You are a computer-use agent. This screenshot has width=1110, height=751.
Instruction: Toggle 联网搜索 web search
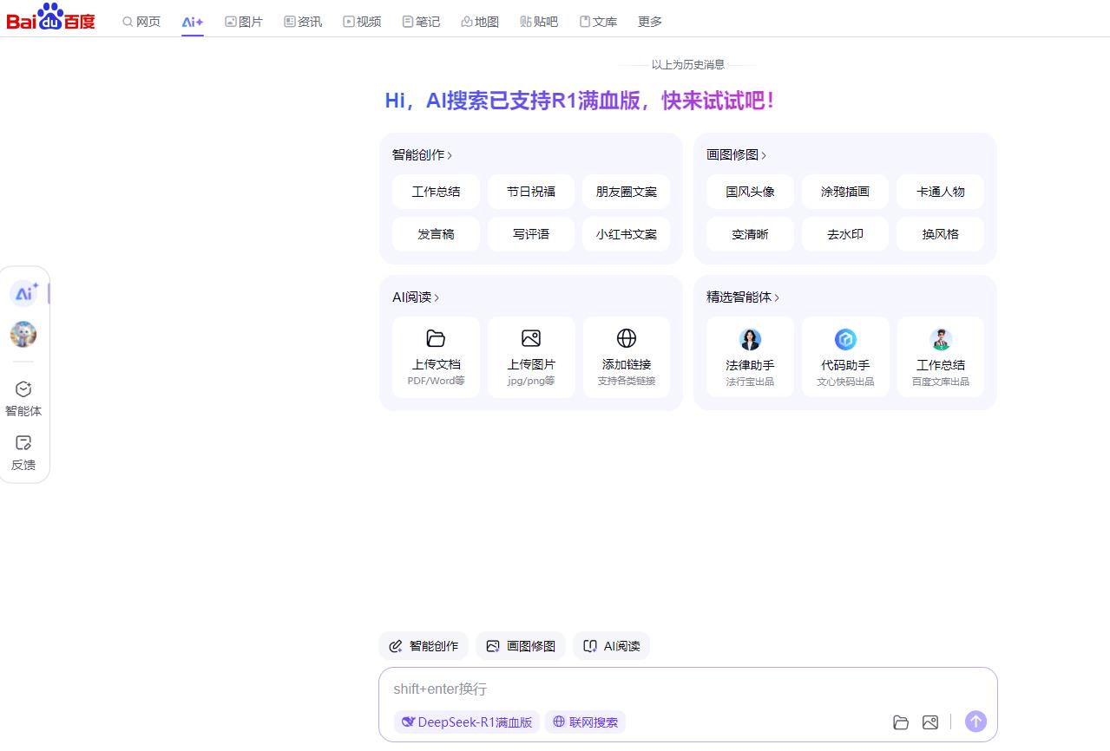[586, 722]
